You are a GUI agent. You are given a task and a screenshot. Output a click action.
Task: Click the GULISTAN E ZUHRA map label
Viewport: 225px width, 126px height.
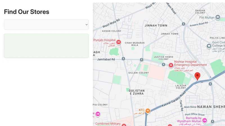coord(136,92)
